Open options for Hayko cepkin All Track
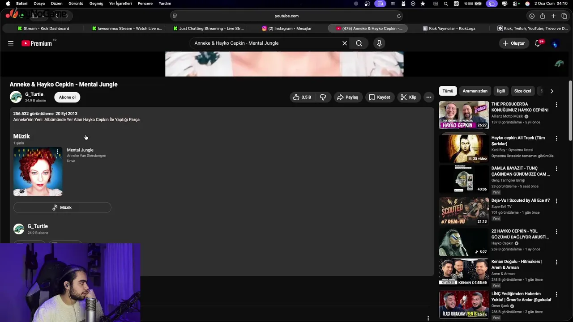 (556, 139)
